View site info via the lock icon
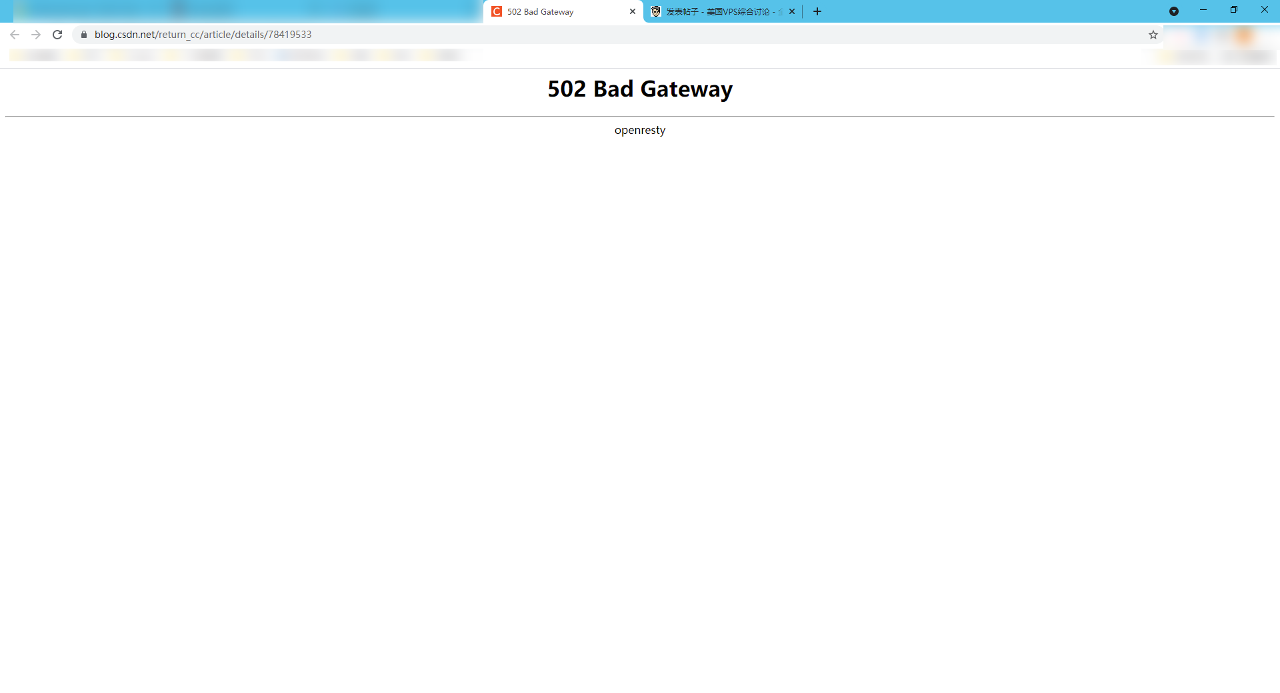 pyautogui.click(x=84, y=35)
